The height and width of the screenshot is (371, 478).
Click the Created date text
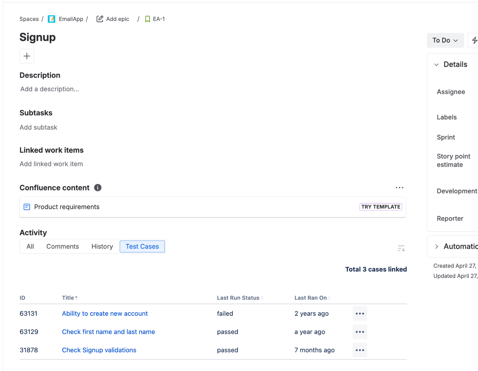pyautogui.click(x=455, y=266)
